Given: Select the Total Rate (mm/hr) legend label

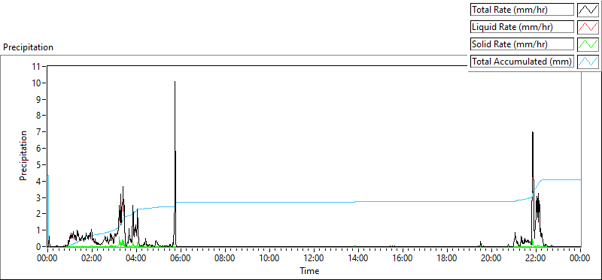Looking at the screenshot, I should (x=522, y=10).
